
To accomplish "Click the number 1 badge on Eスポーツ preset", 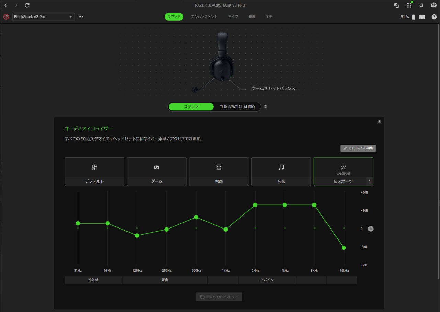I will (370, 181).
